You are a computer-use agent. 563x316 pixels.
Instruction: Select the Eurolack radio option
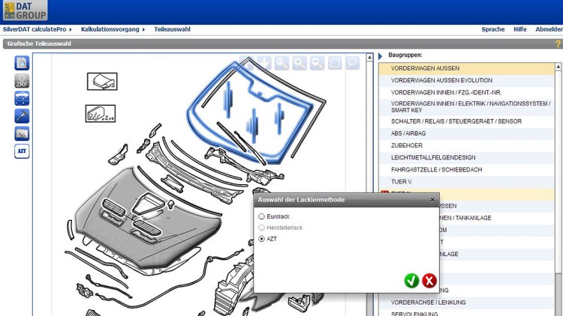click(262, 216)
